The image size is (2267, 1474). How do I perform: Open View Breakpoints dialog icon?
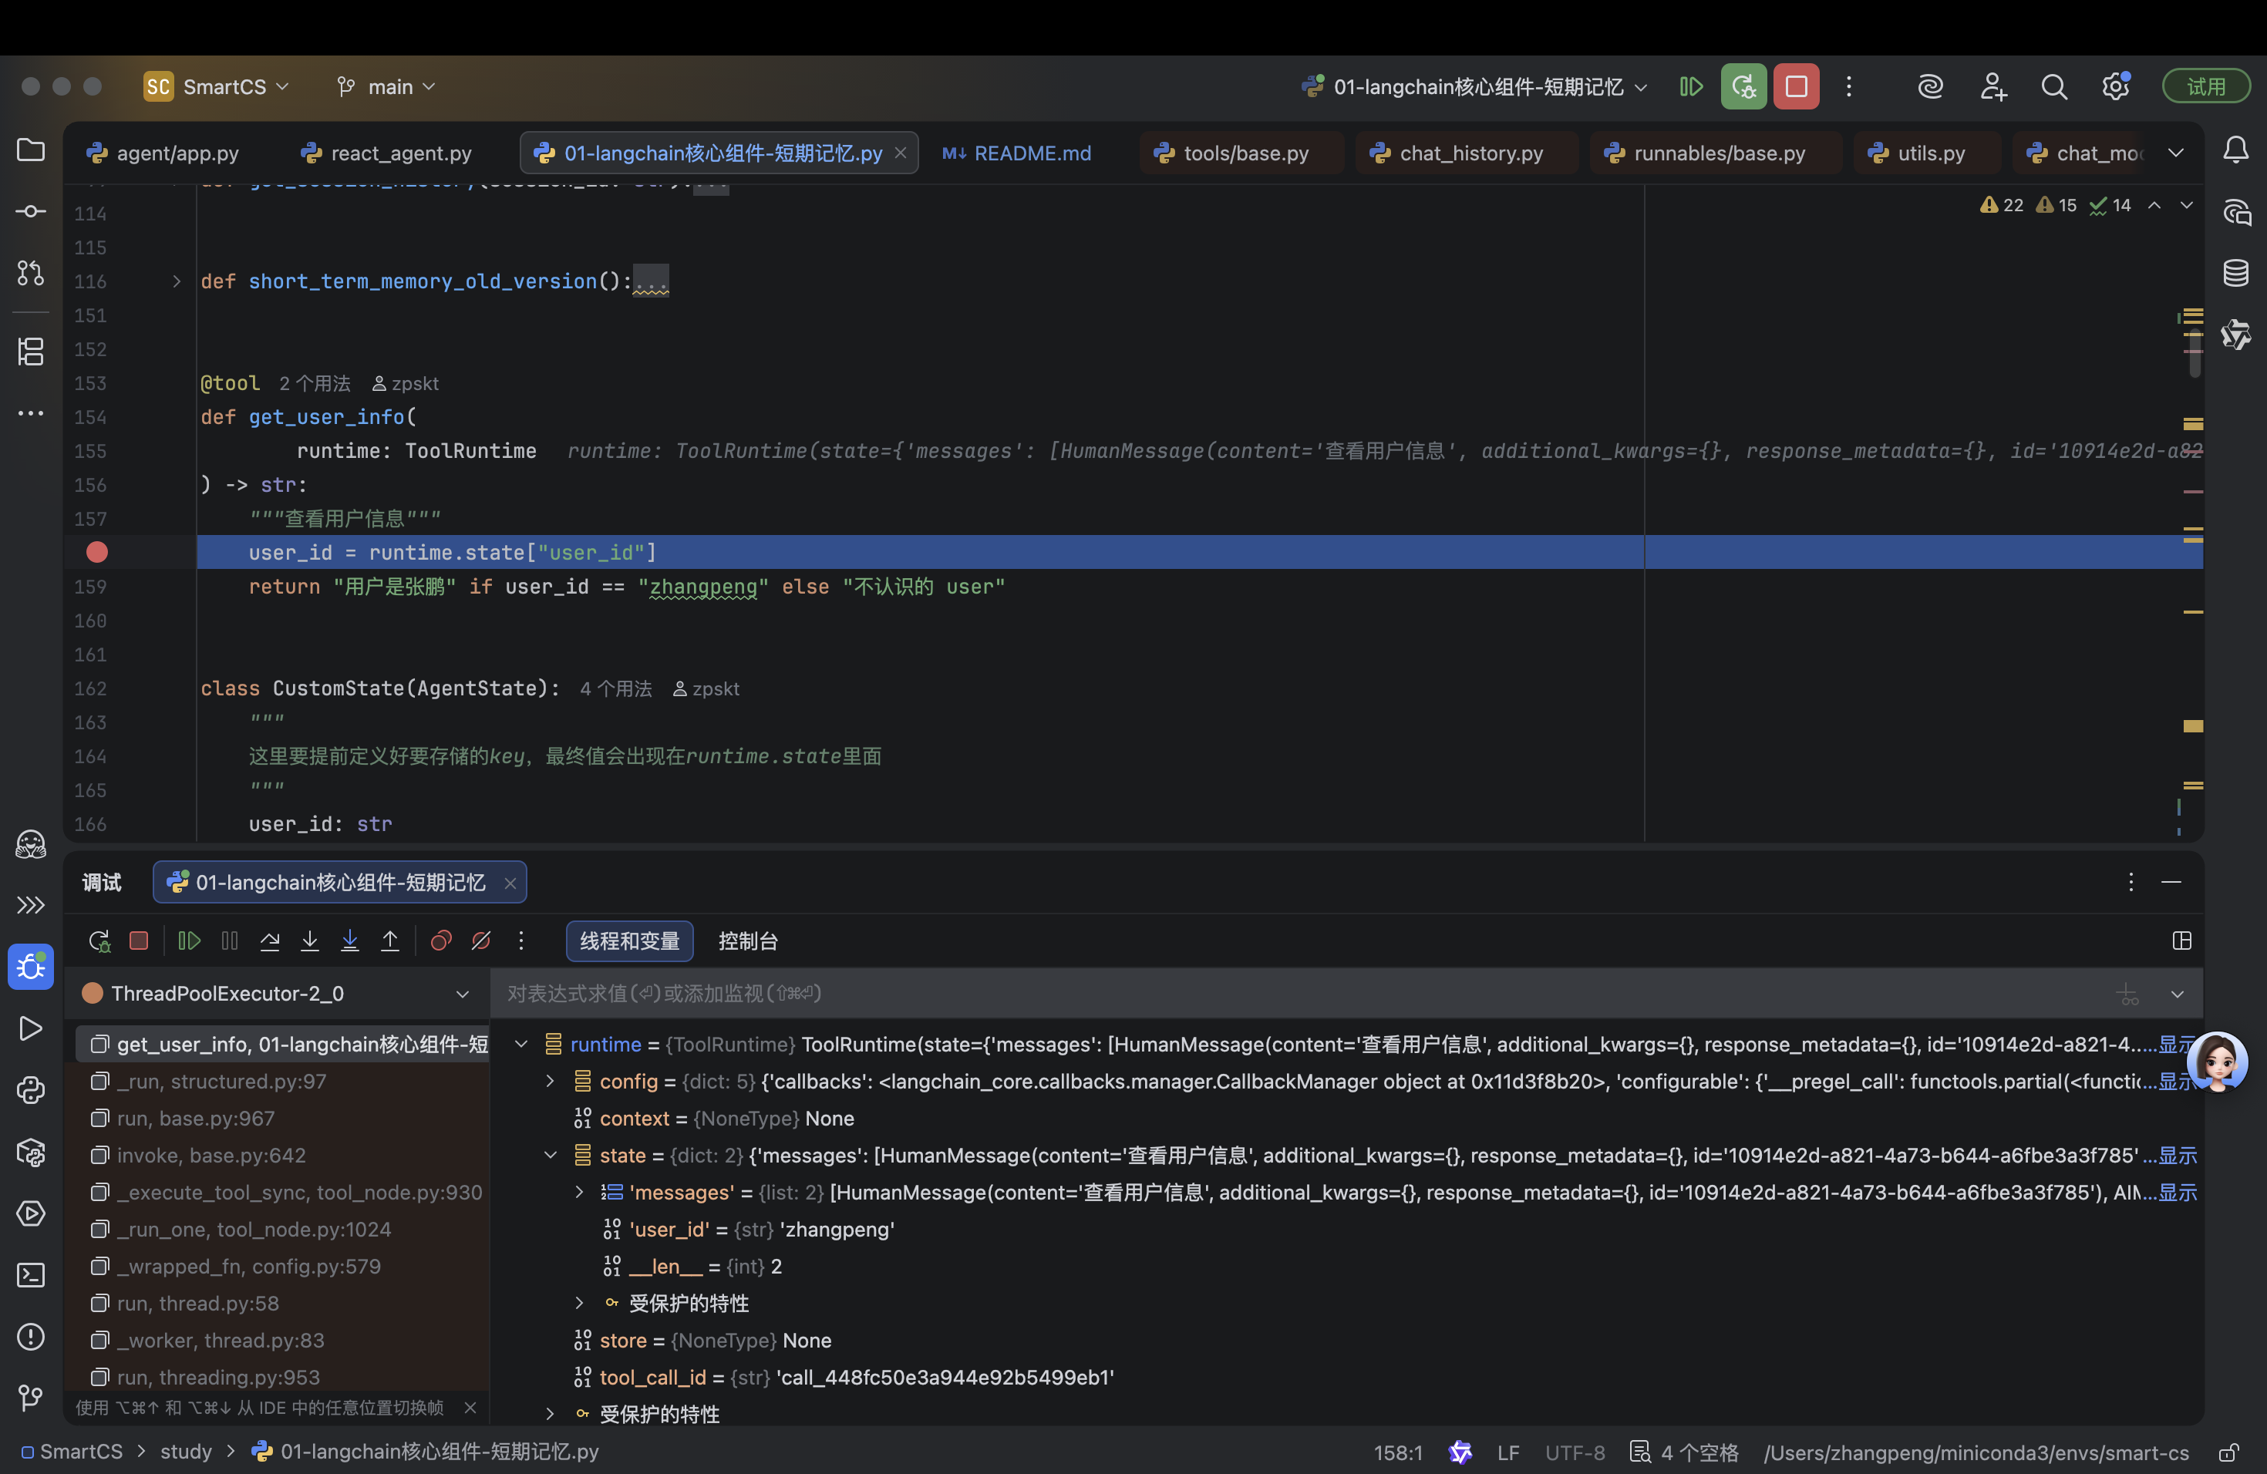440,941
